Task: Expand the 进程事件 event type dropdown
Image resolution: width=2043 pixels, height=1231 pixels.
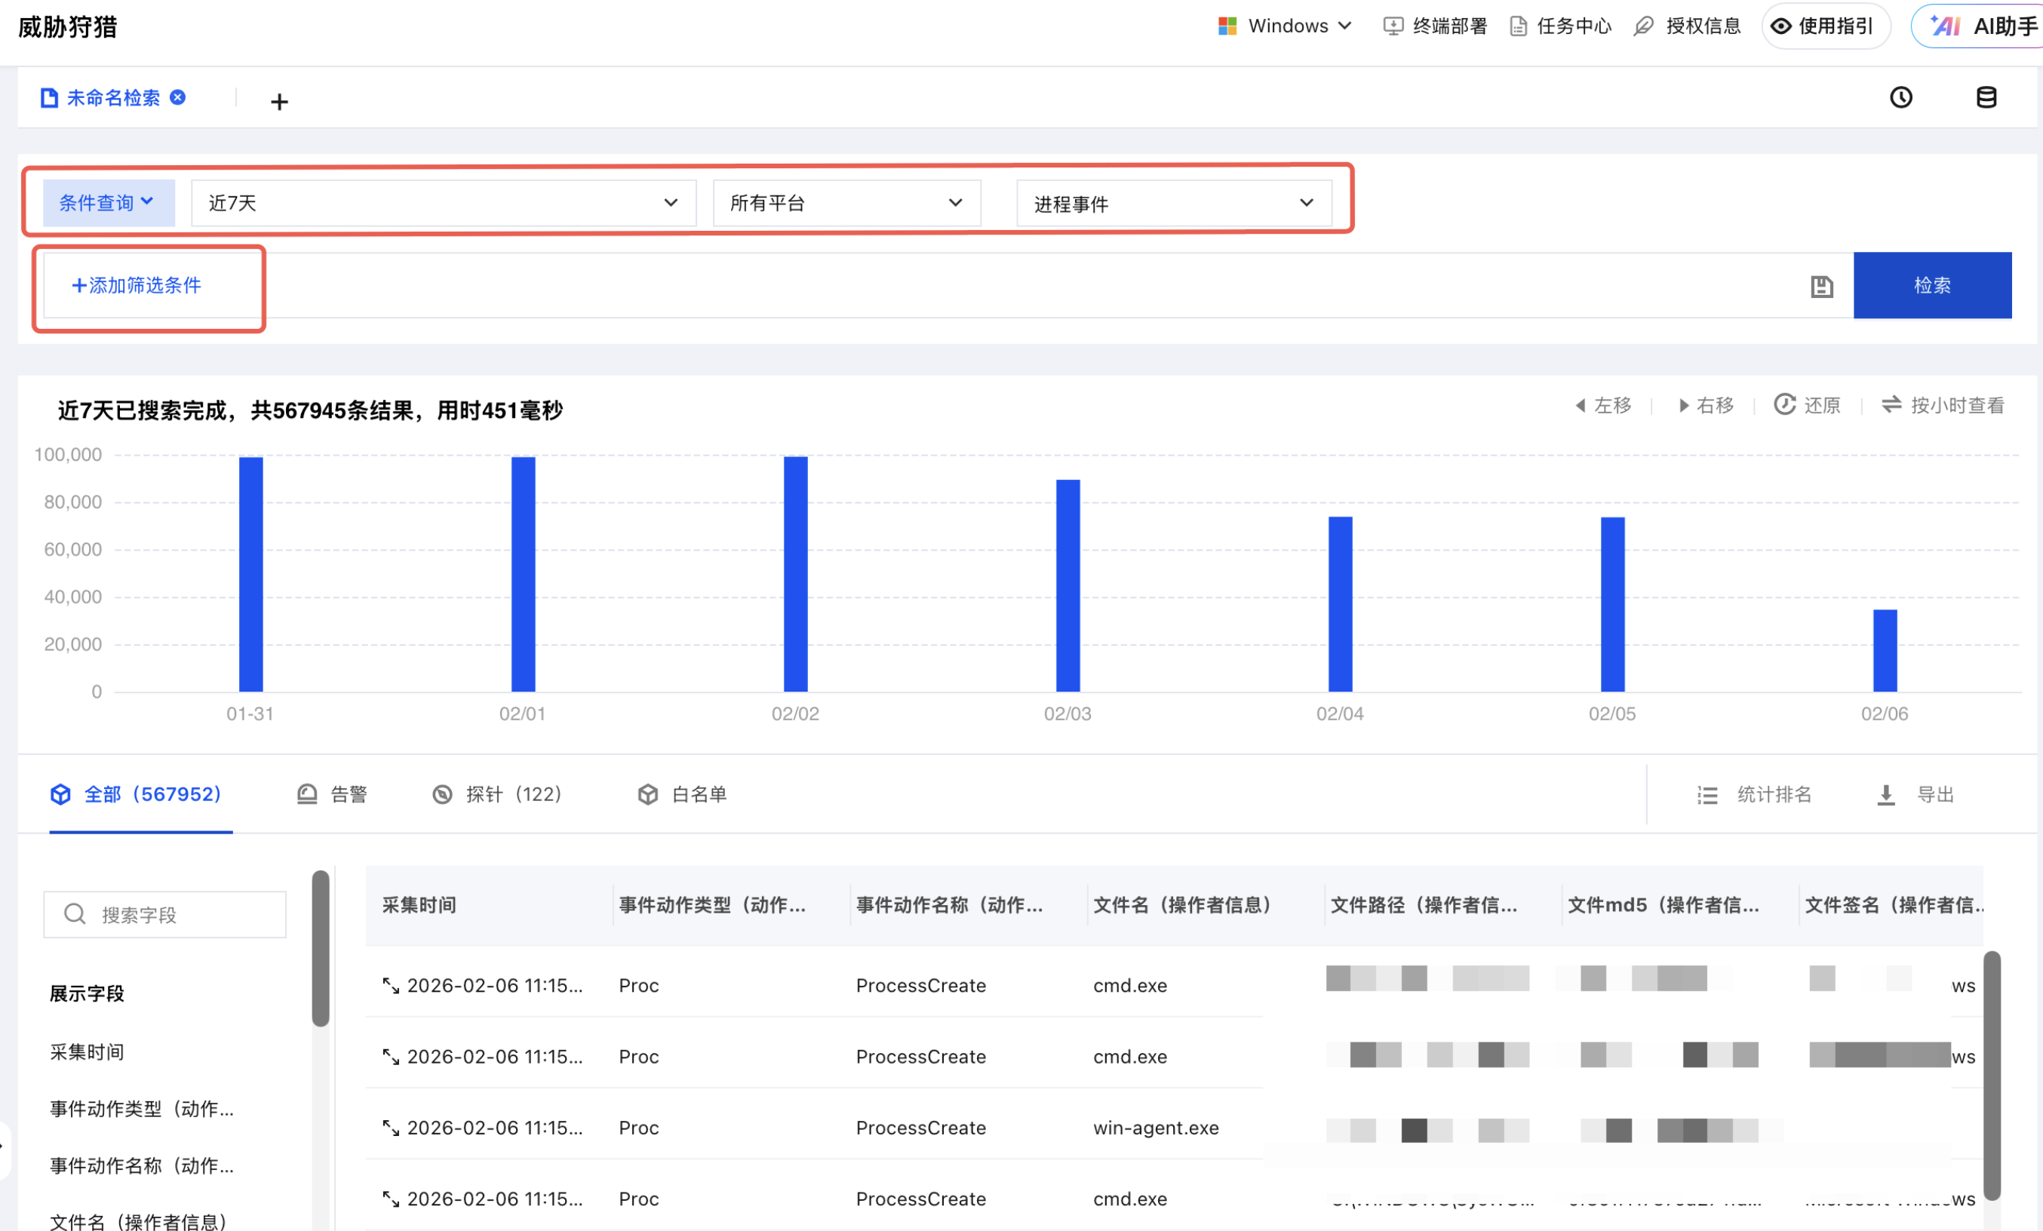Action: (x=1173, y=203)
